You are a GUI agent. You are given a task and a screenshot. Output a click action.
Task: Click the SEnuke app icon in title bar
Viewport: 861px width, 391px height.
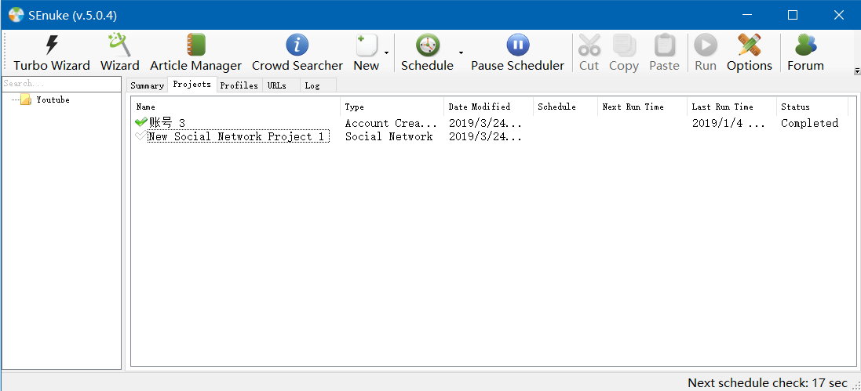click(16, 16)
